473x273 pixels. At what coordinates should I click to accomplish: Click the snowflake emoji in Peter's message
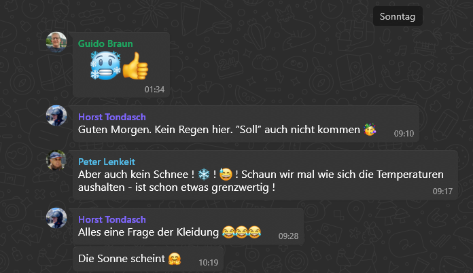tap(204, 175)
